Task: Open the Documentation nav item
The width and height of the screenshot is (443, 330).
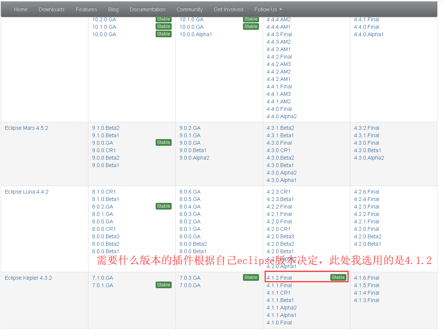Action: click(x=147, y=9)
